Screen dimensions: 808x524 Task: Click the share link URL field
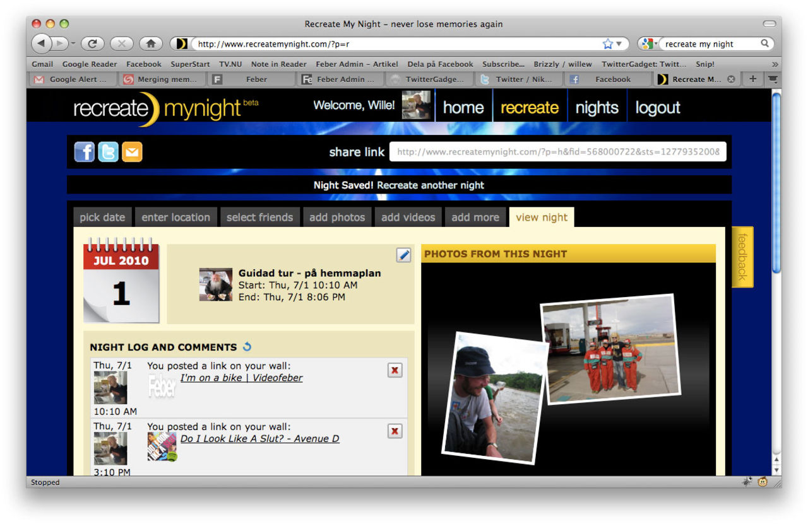[x=557, y=152]
